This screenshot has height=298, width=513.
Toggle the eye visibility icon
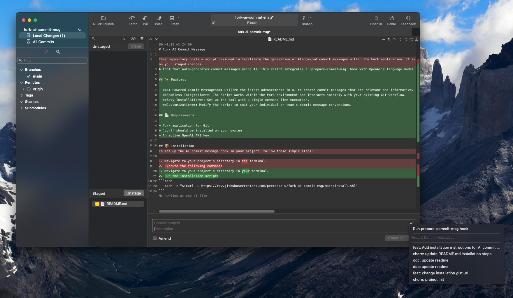click(133, 39)
